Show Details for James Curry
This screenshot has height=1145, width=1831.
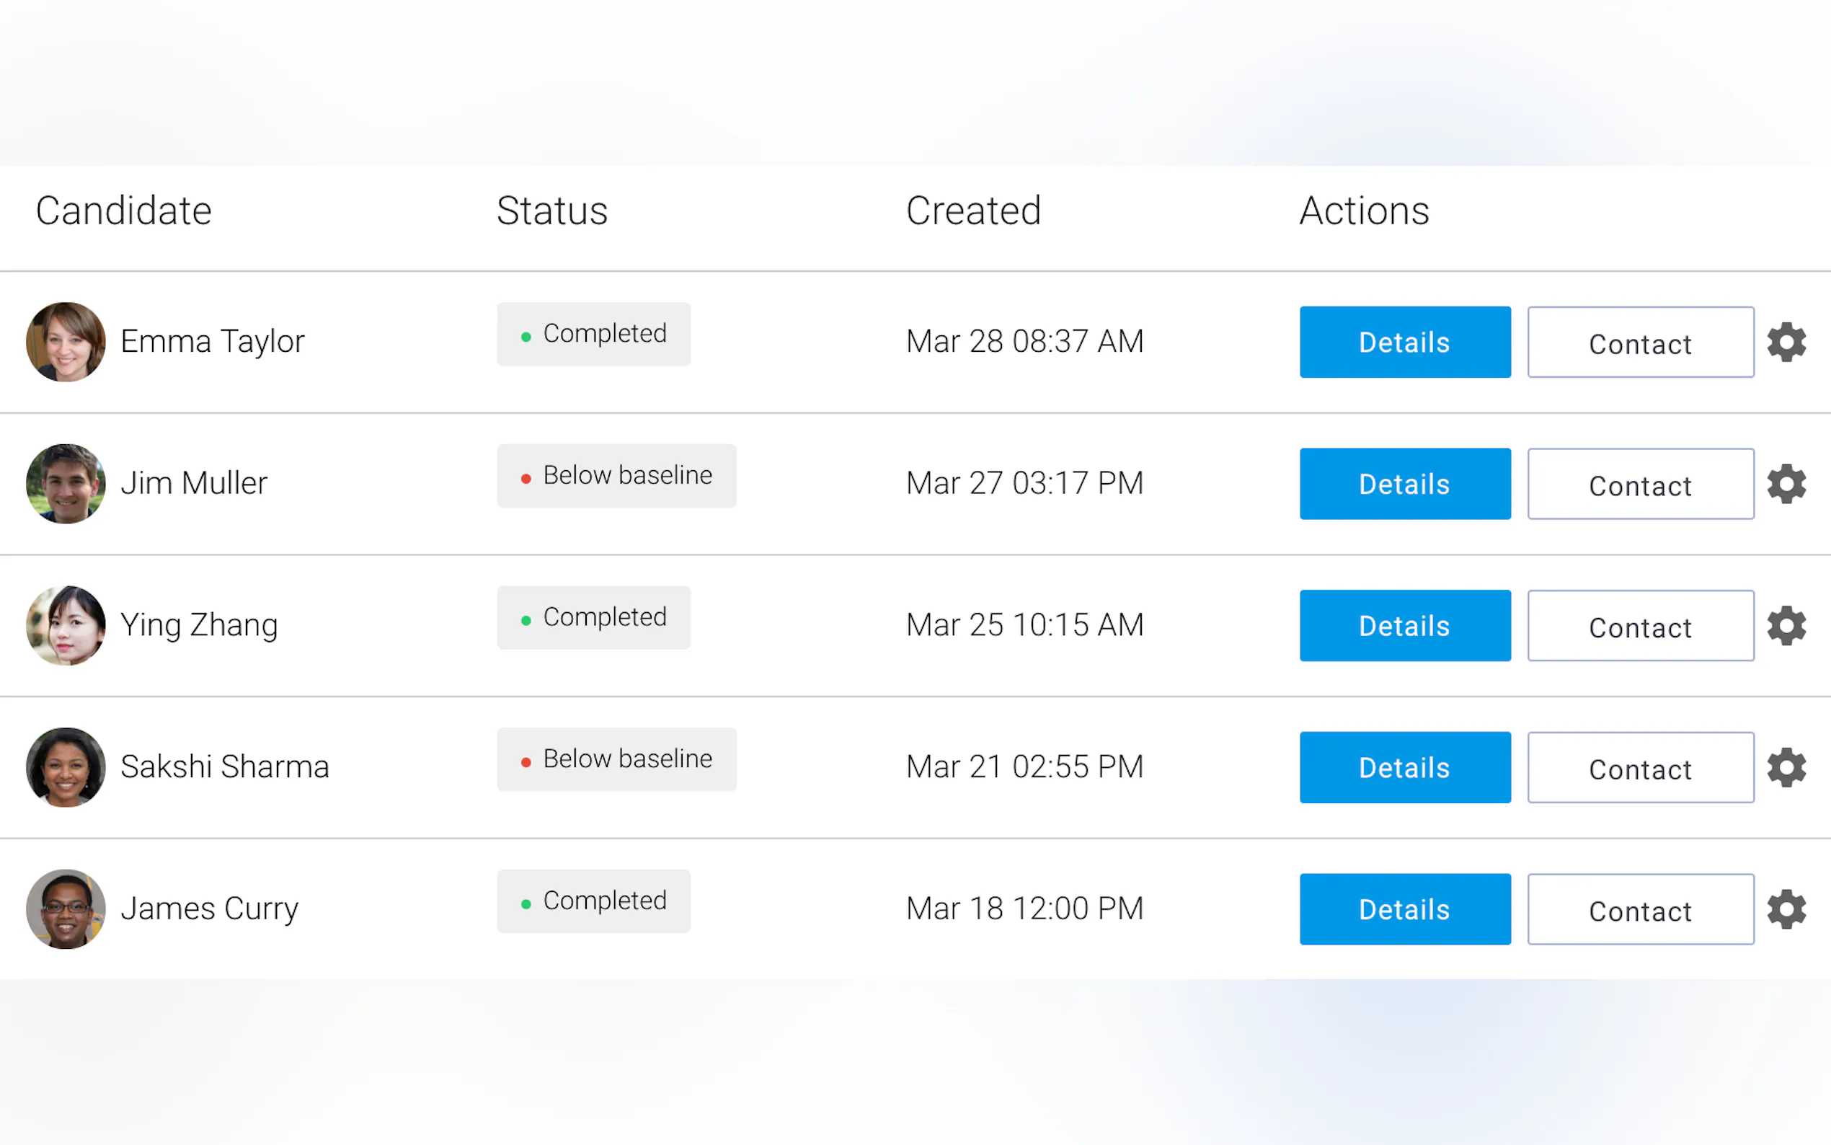pyautogui.click(x=1404, y=909)
